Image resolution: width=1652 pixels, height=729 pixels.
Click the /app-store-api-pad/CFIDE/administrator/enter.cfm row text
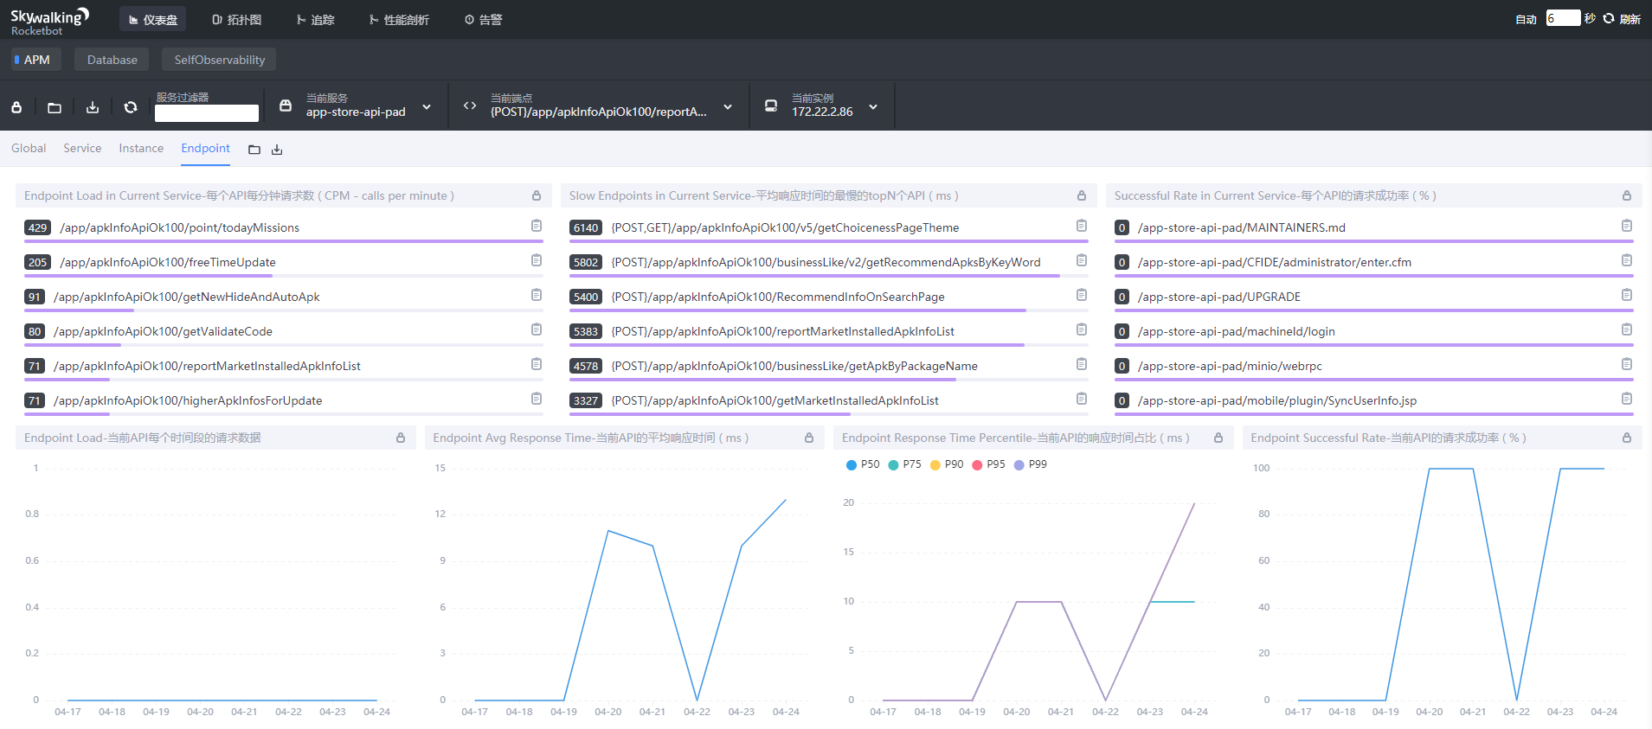[1274, 262]
